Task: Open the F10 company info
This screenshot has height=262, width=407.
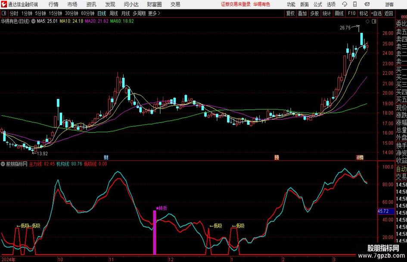Action: tap(352, 13)
